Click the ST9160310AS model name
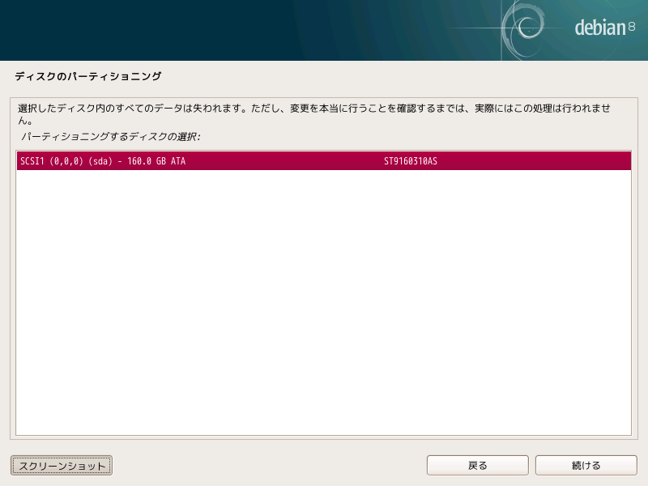The width and height of the screenshot is (648, 486). [x=410, y=161]
